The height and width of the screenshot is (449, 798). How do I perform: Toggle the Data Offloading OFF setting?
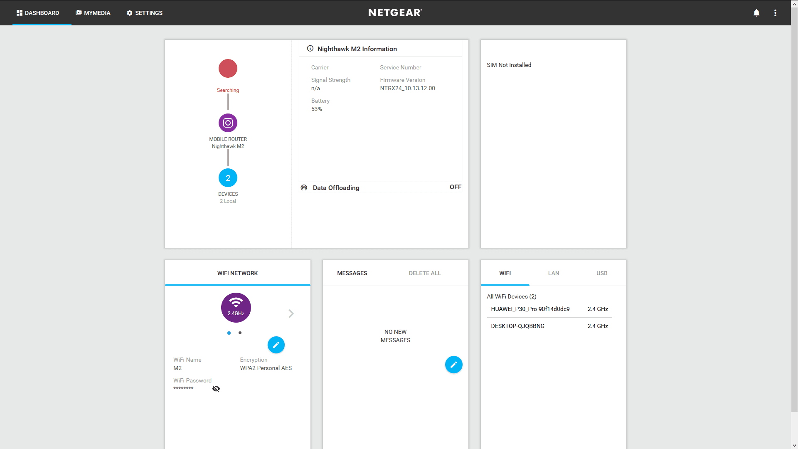pyautogui.click(x=455, y=187)
